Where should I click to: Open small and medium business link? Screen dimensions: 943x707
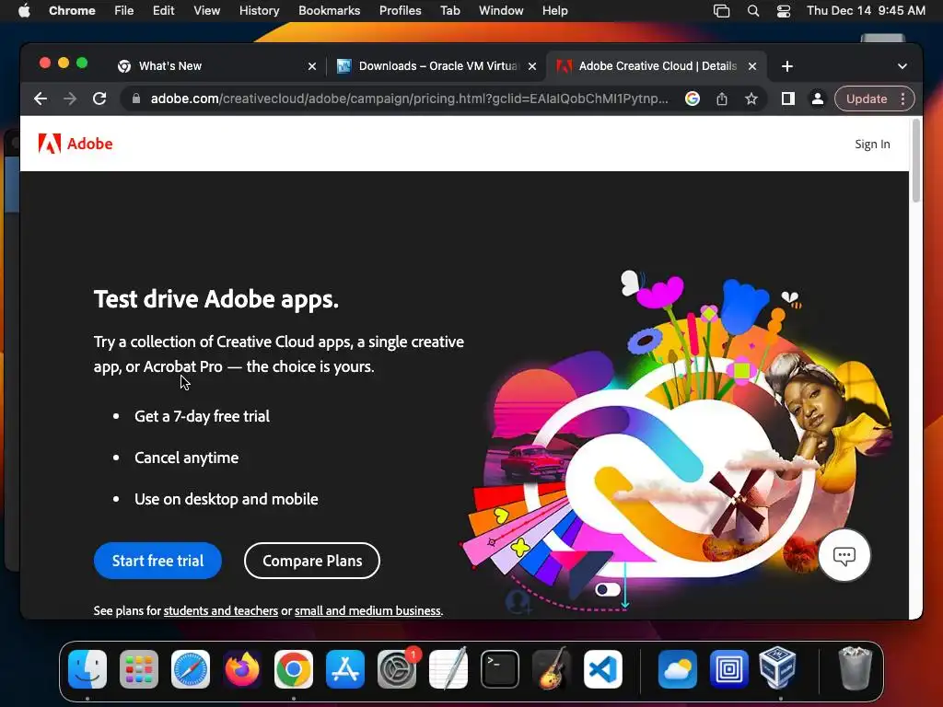(367, 611)
